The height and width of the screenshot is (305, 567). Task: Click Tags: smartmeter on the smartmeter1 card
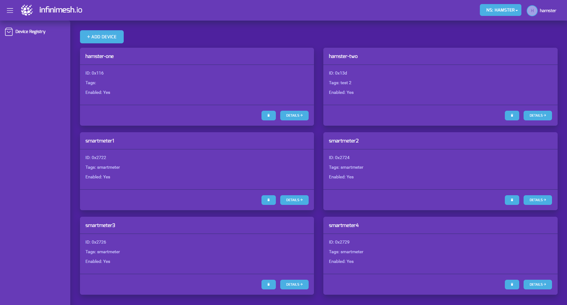[x=103, y=167]
